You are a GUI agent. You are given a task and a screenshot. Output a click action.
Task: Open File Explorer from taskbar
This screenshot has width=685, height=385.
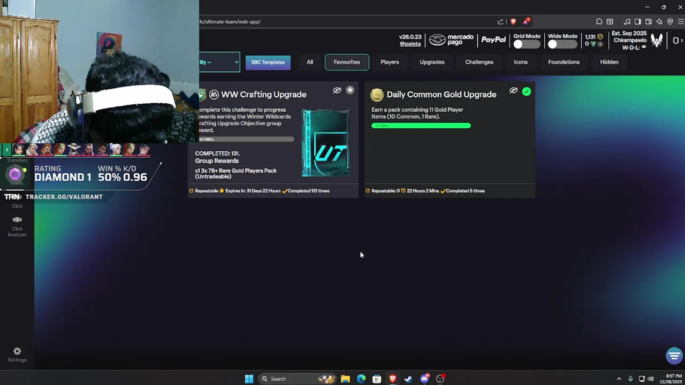(x=345, y=379)
